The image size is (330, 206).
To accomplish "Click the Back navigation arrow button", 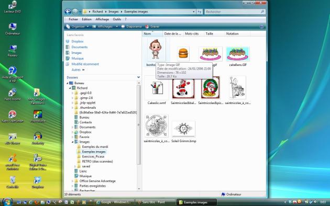I will tap(68, 12).
